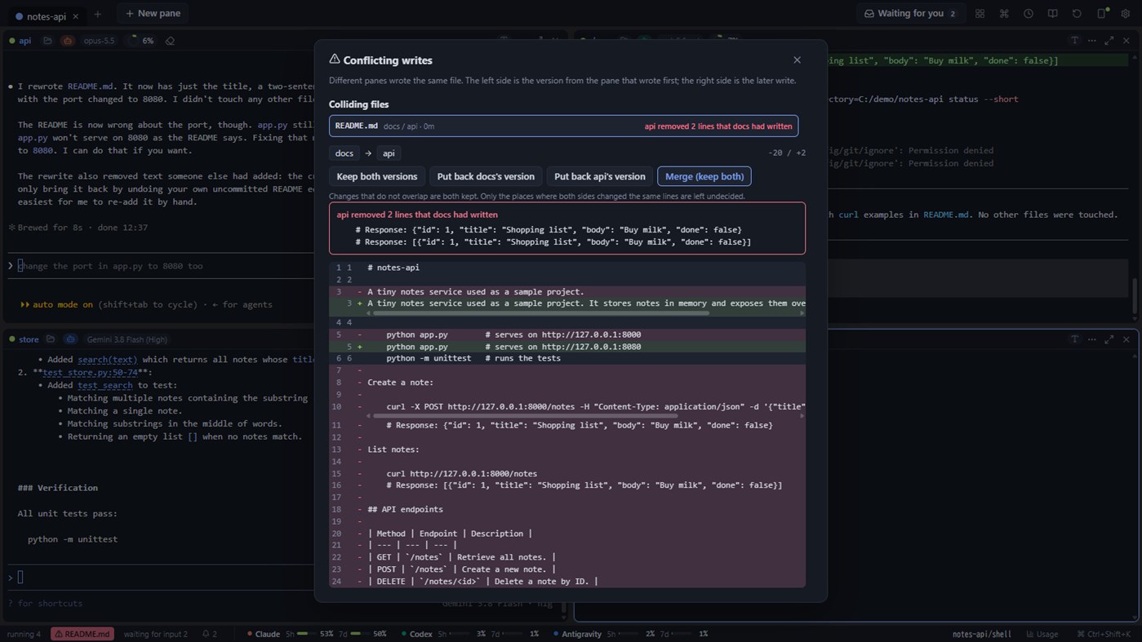Open the grid layout icon in top bar
Viewport: 1142px width, 642px height.
tap(980, 14)
